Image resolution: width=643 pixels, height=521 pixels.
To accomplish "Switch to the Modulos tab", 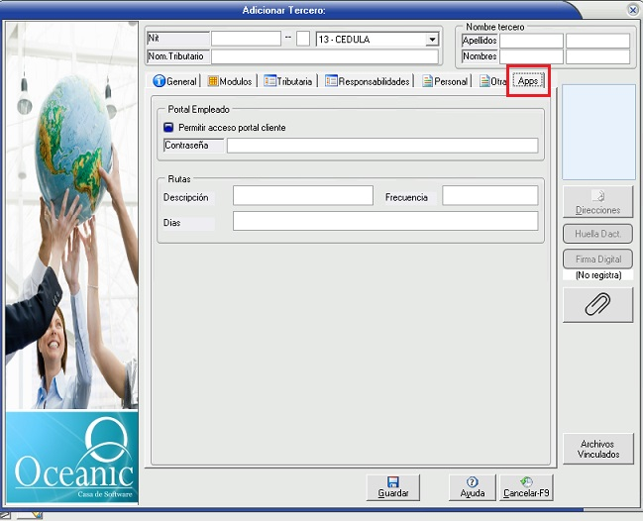I will click(230, 81).
